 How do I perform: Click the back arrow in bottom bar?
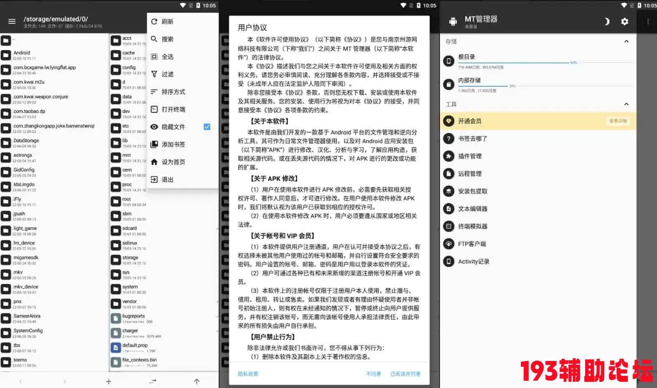pos(20,381)
